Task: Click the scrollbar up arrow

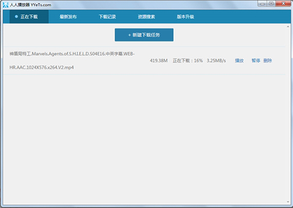Action: click(288, 27)
